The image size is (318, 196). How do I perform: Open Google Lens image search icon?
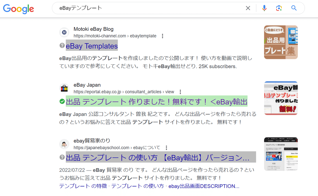(279, 8)
